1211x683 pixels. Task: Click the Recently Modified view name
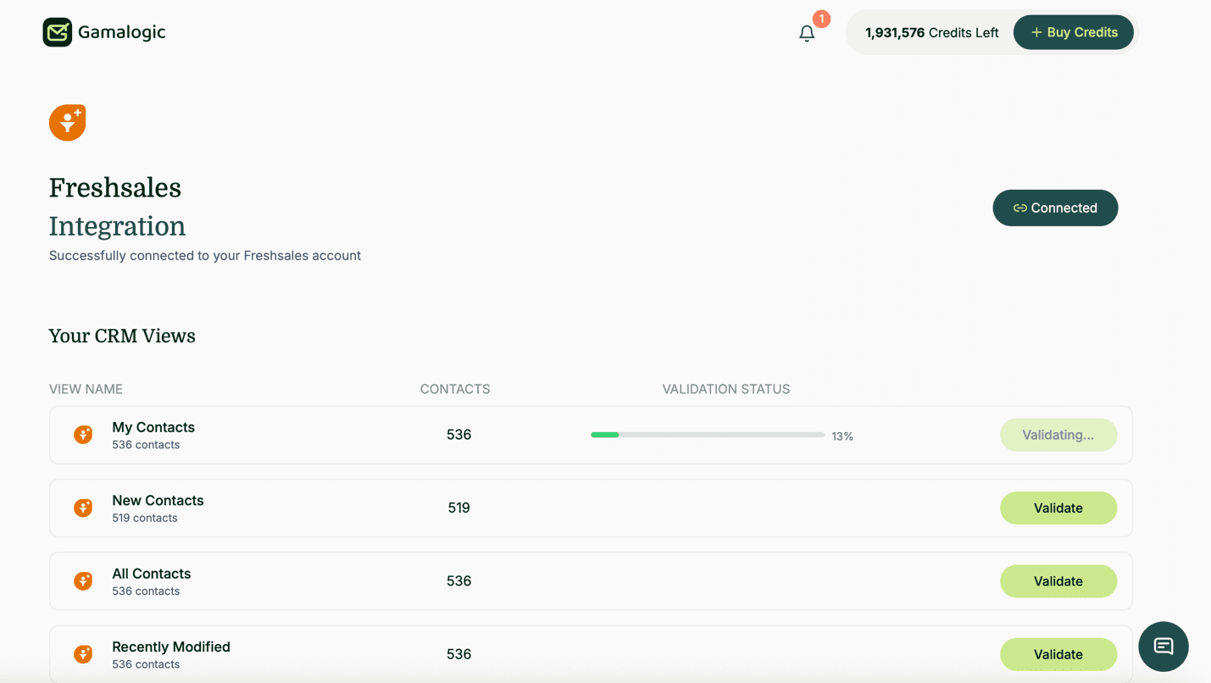pyautogui.click(x=171, y=646)
